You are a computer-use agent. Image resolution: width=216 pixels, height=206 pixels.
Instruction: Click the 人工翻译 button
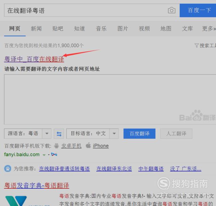pos(176,134)
